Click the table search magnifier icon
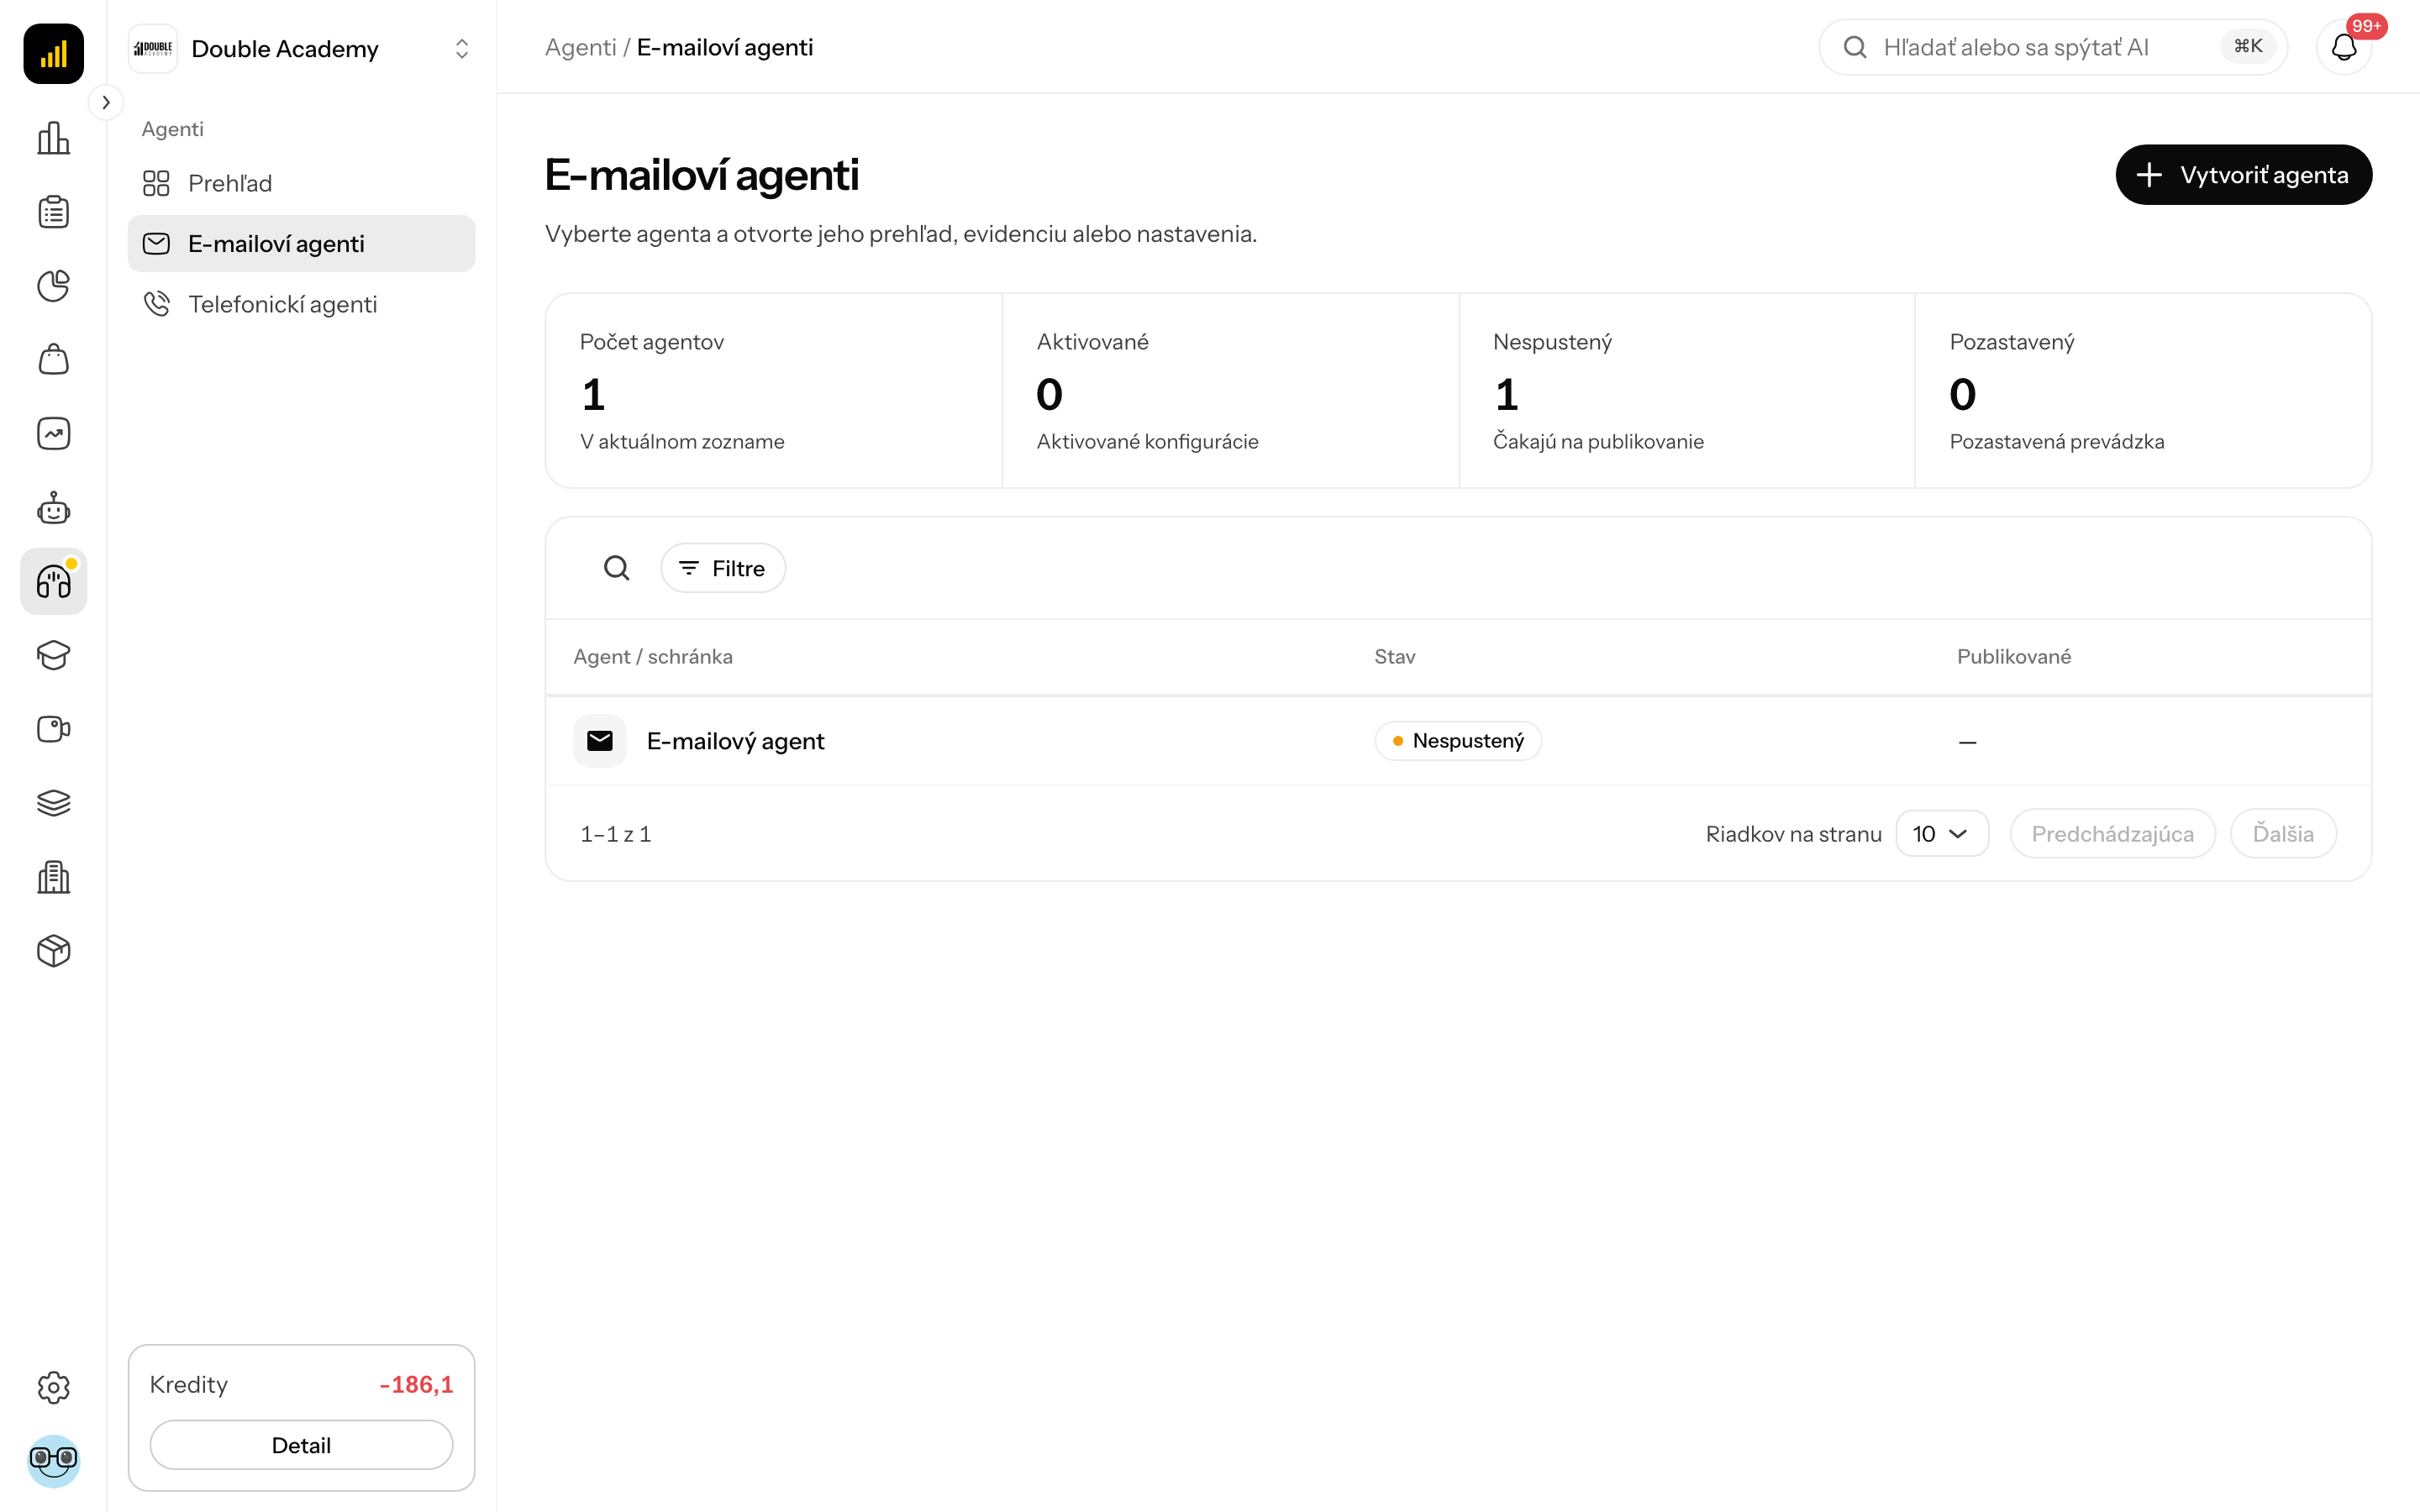 click(617, 568)
